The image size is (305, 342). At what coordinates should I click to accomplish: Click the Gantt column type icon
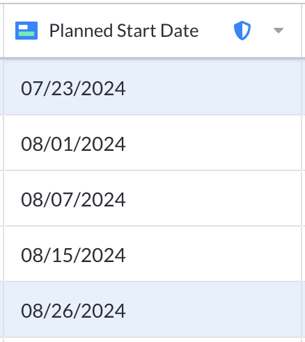(26, 31)
